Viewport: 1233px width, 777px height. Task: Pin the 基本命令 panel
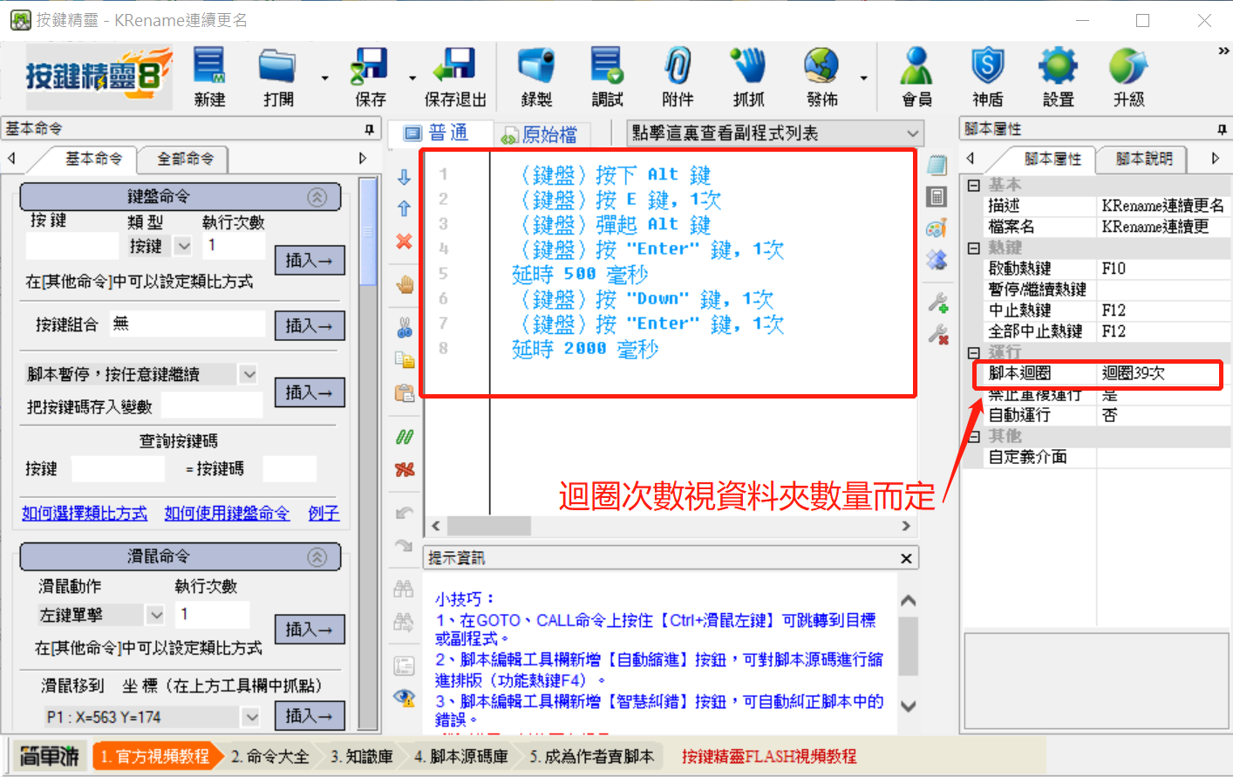click(x=369, y=129)
